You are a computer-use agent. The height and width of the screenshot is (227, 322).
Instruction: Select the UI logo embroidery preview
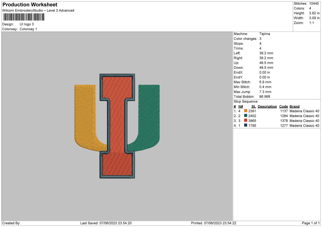pyautogui.click(x=116, y=126)
